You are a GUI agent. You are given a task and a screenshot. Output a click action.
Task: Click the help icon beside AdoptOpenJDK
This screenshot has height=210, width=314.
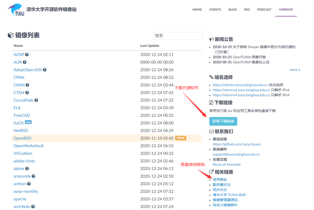click(x=45, y=70)
